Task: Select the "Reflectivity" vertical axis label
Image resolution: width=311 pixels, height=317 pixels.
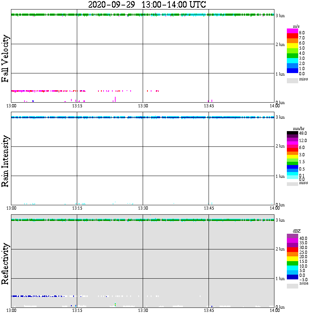Action: (x=5, y=264)
